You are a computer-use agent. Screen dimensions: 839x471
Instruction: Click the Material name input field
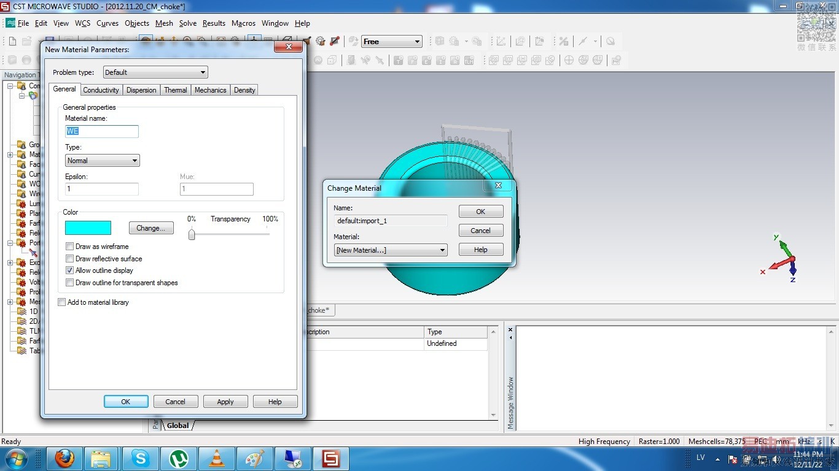[x=102, y=131]
